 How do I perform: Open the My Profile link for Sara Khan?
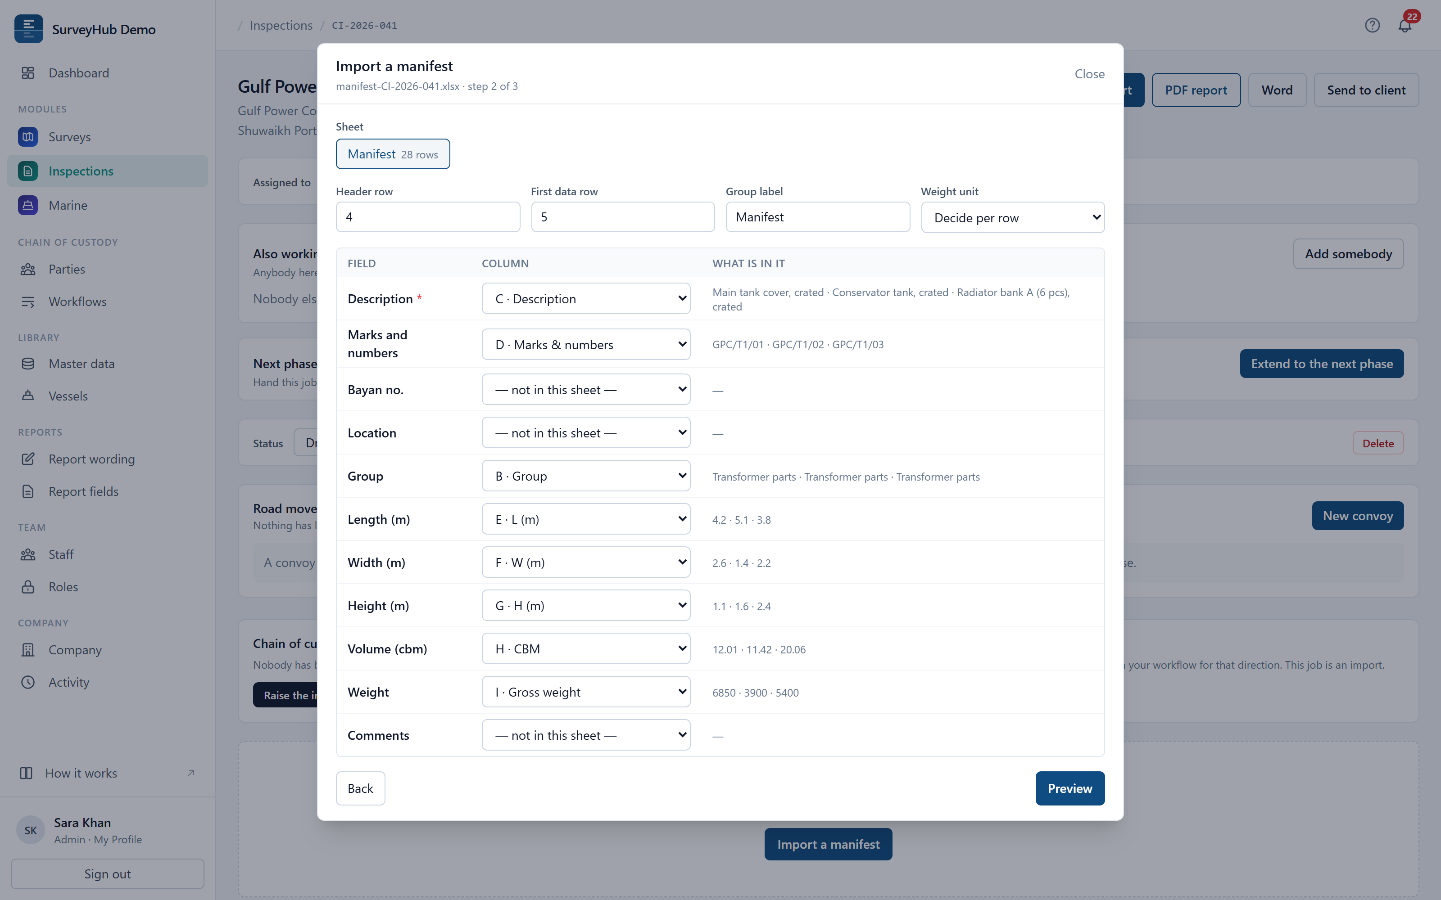[118, 839]
